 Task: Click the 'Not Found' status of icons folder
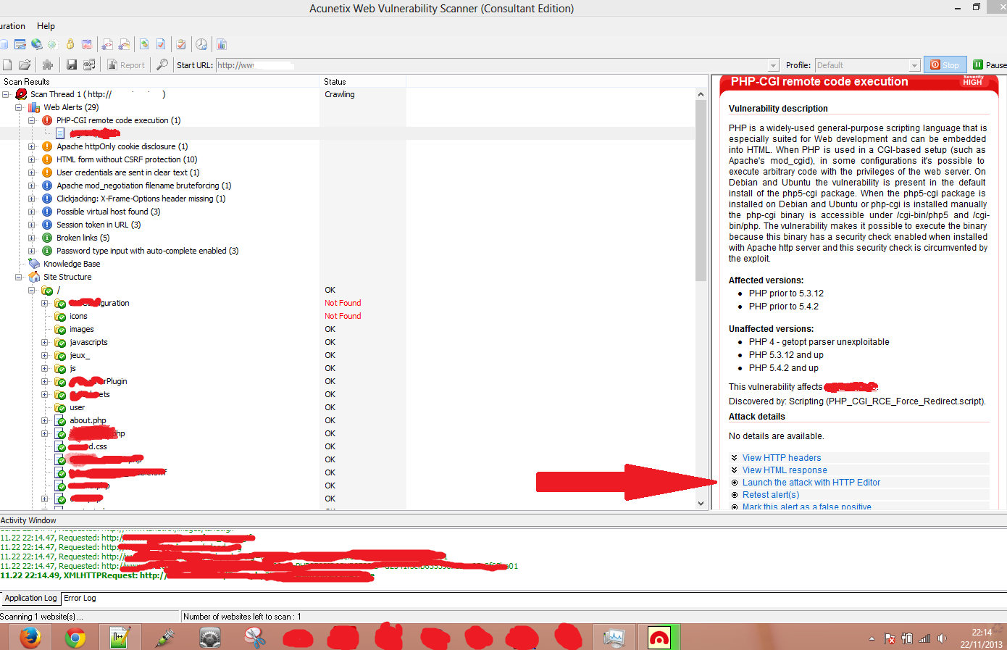[343, 316]
